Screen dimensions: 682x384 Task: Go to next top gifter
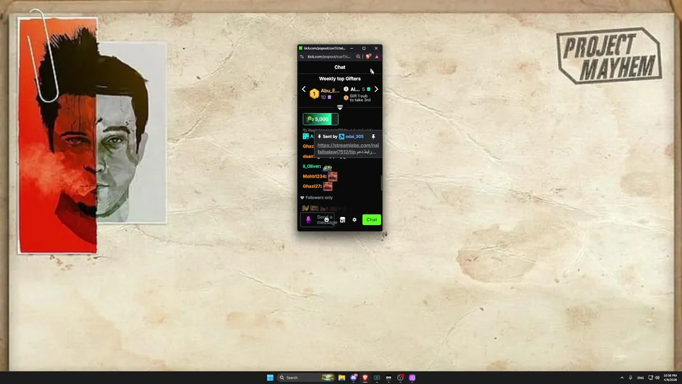pos(376,90)
